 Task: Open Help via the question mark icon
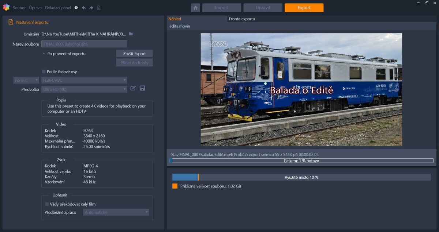pyautogui.click(x=76, y=7)
